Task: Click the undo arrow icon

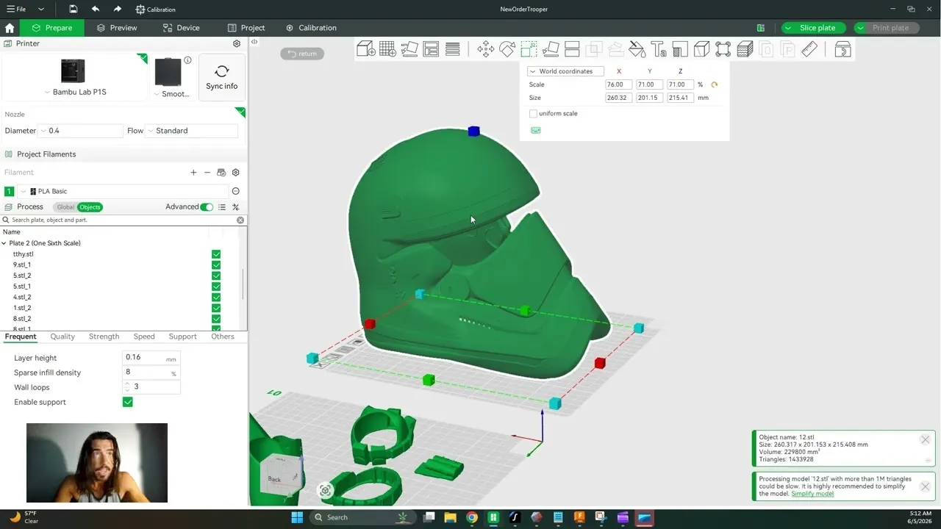Action: 96,9
